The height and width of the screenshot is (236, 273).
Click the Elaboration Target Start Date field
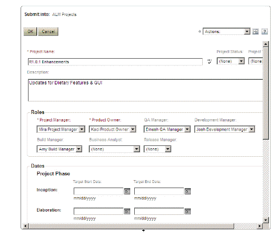pos(98,211)
